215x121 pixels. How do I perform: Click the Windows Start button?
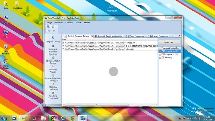click(x=4, y=118)
